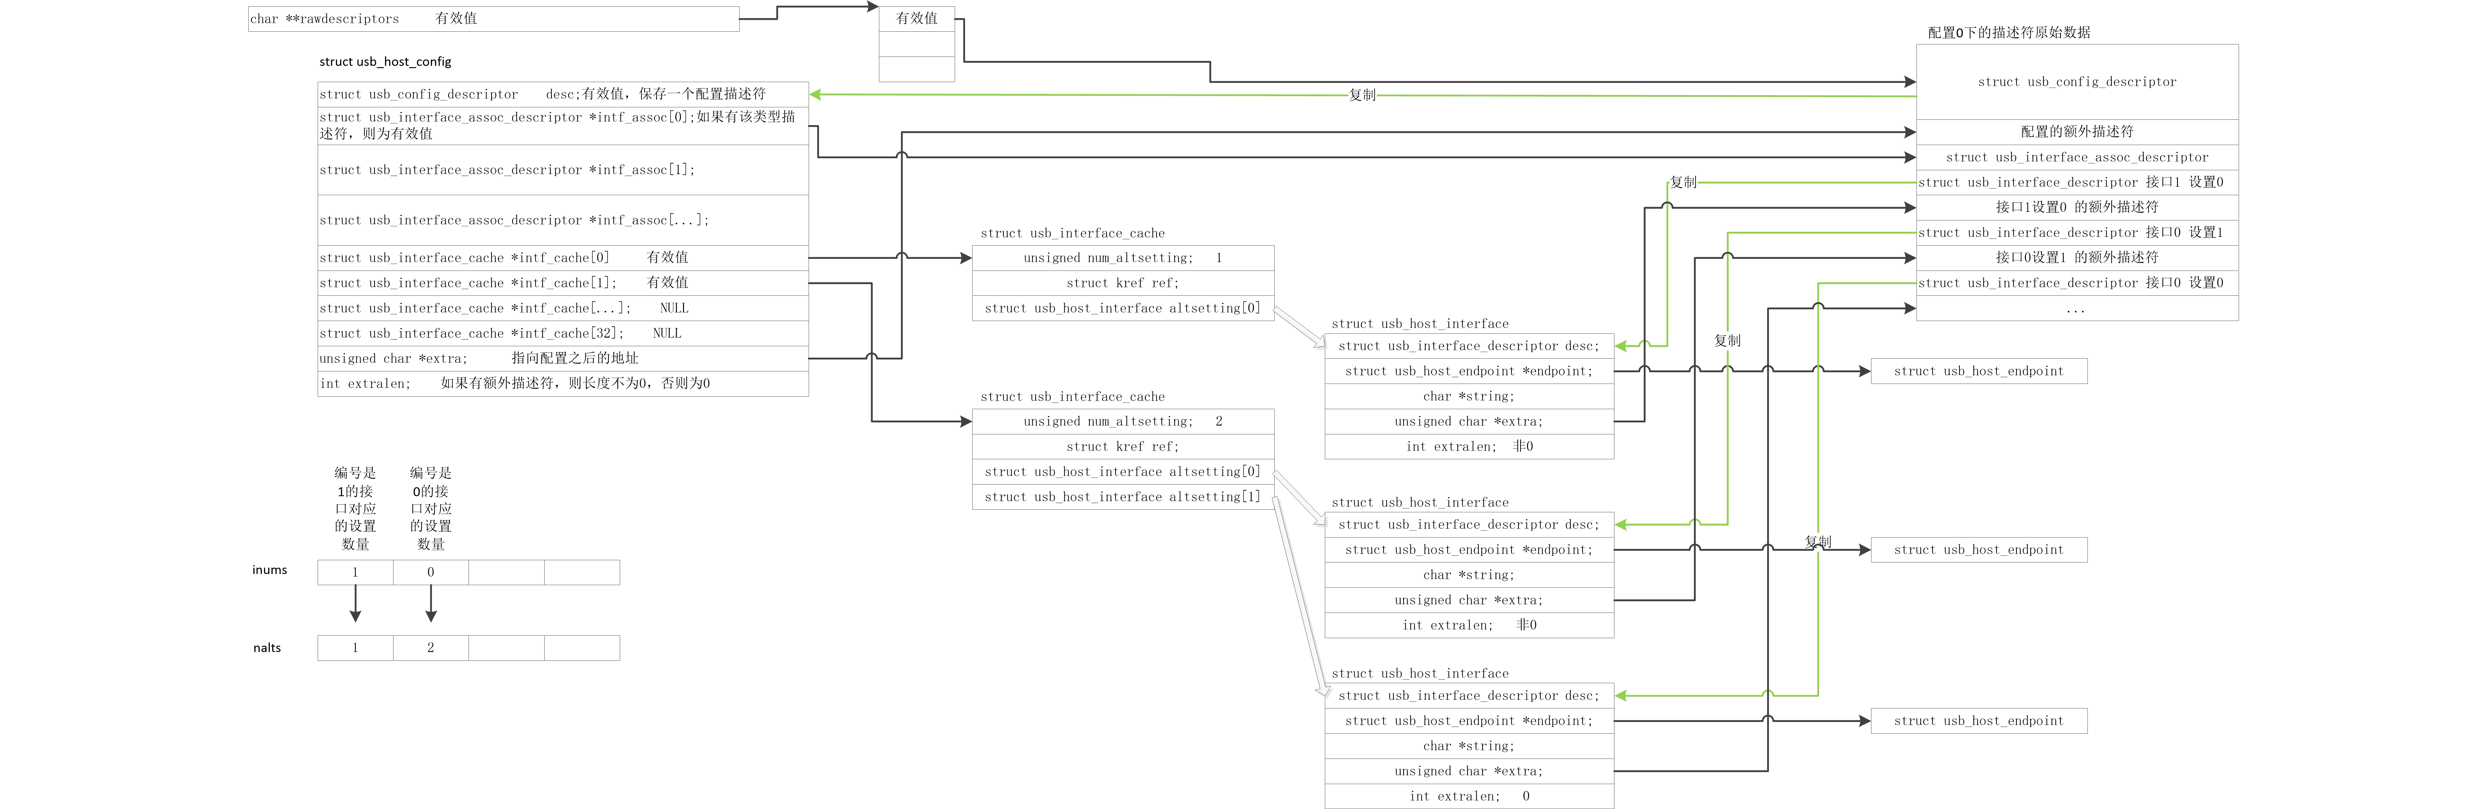Select the 'struct usb_host_interface altsetting[1]' row
Image resolution: width=2487 pixels, height=809 pixels.
click(x=1123, y=497)
